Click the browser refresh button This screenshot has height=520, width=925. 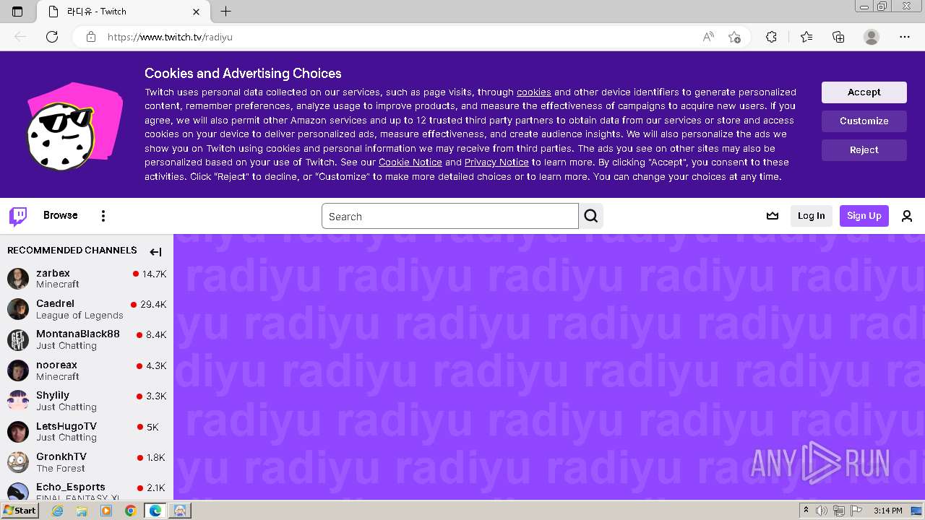(x=52, y=37)
